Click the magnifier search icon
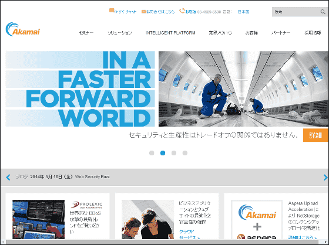 pos(323,12)
